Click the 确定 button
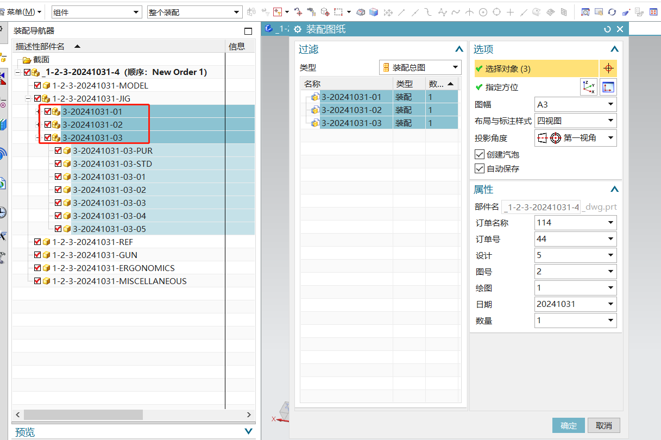Image resolution: width=661 pixels, height=440 pixels. (569, 425)
